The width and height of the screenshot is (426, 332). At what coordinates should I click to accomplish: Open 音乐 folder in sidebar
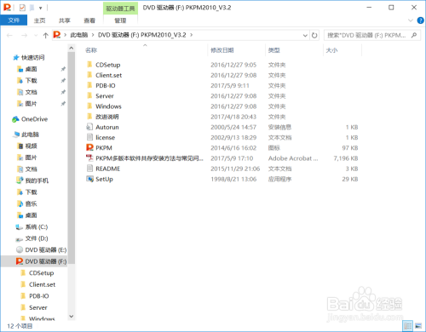[32, 203]
